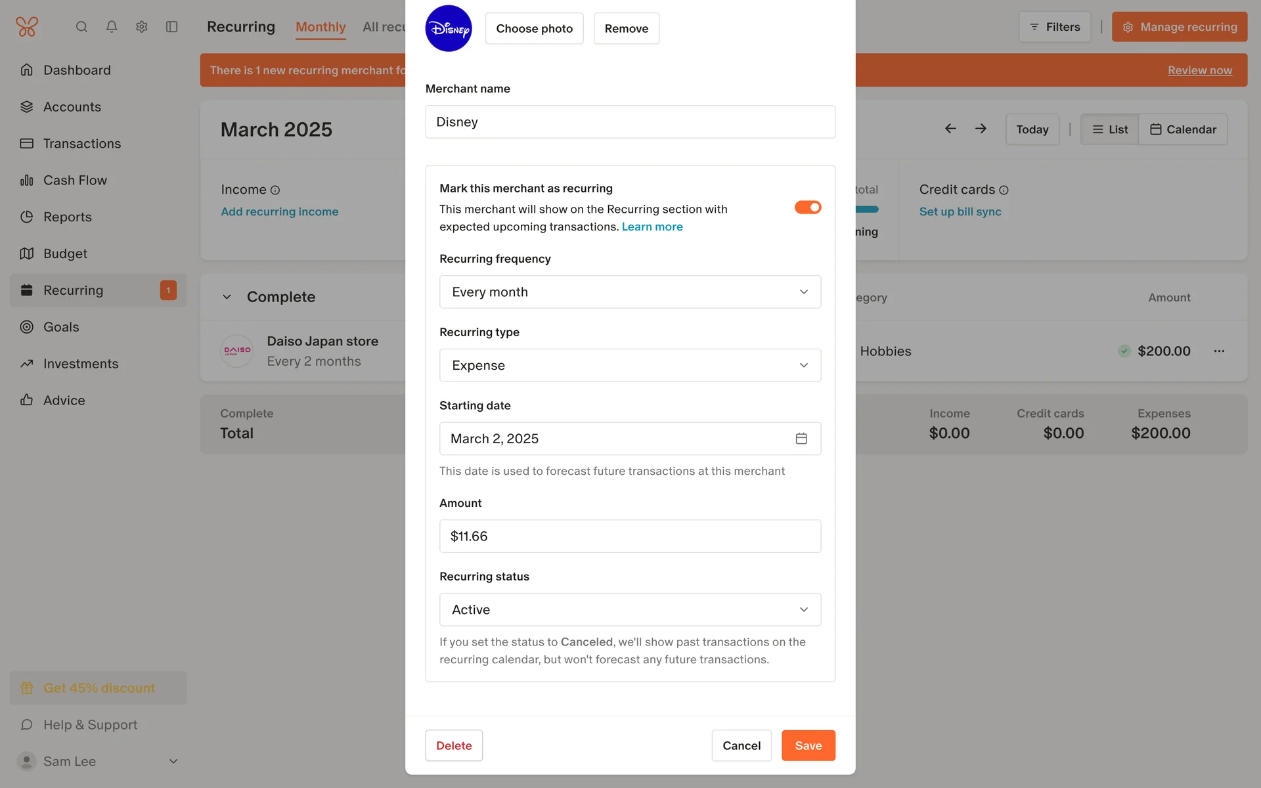Screen dimensions: 1261x788
Task: Open Daiso row three-dot menu
Action: click(1219, 351)
